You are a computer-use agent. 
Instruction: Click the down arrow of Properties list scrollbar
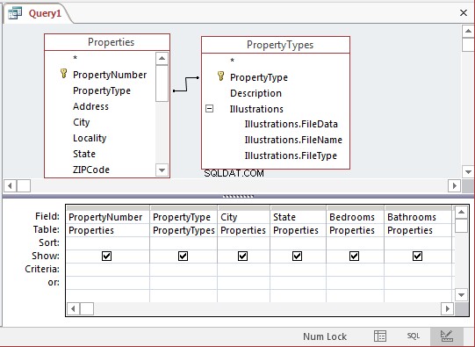pos(162,170)
